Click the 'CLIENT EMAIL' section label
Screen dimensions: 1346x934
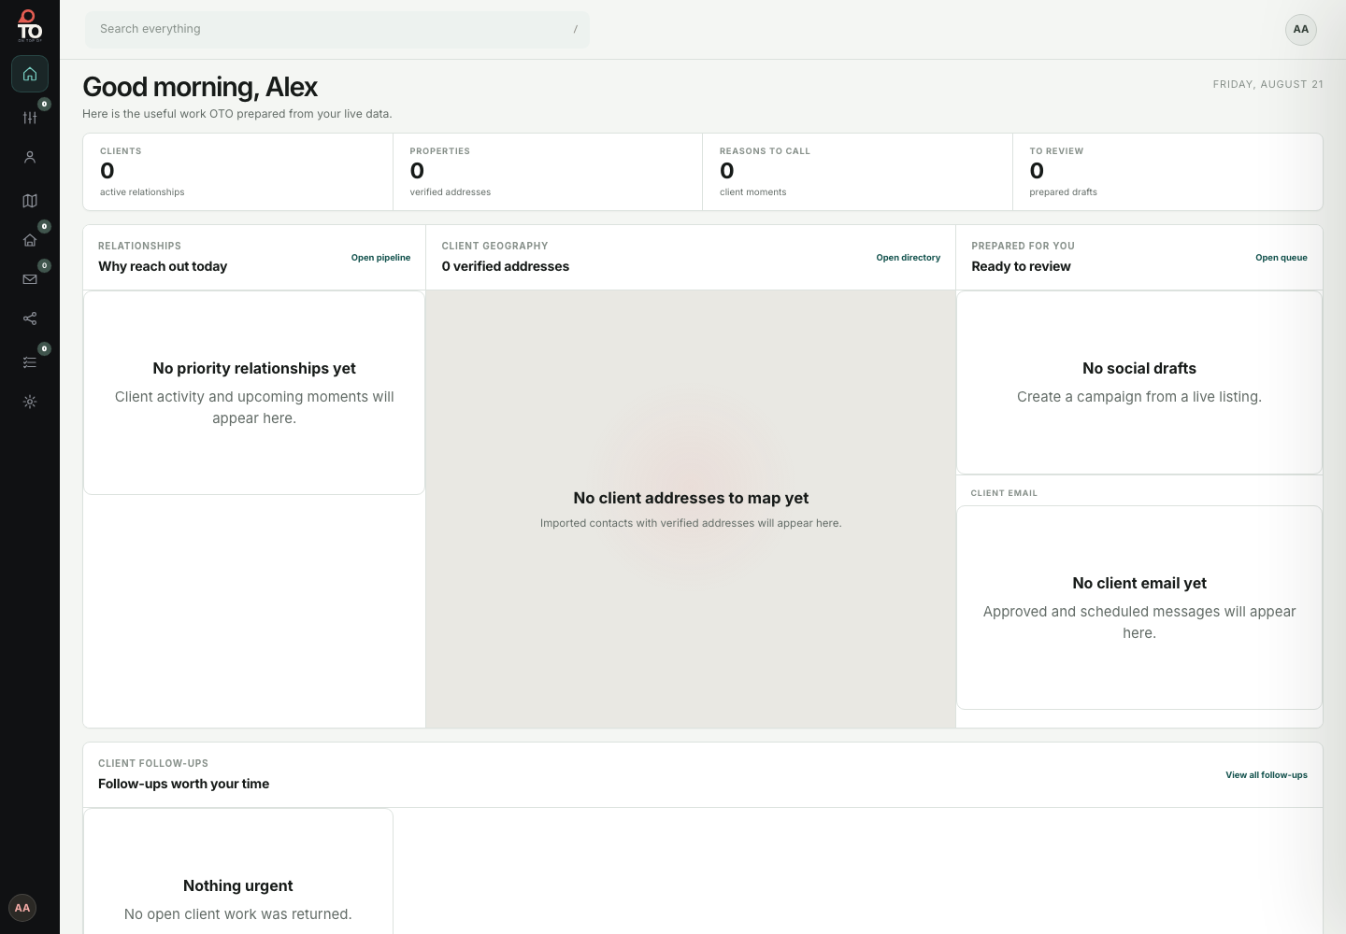(1004, 493)
